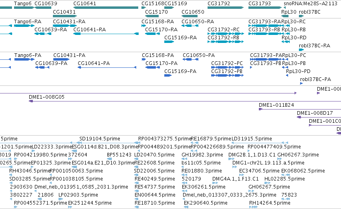Select the CG15170 gene label

(156, 12)
